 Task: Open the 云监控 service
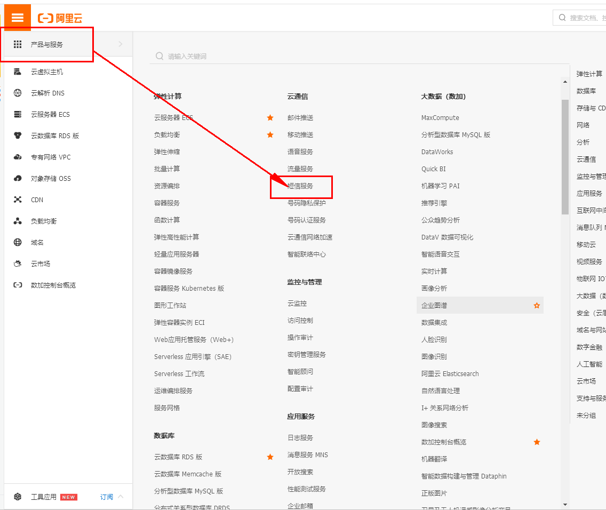297,304
